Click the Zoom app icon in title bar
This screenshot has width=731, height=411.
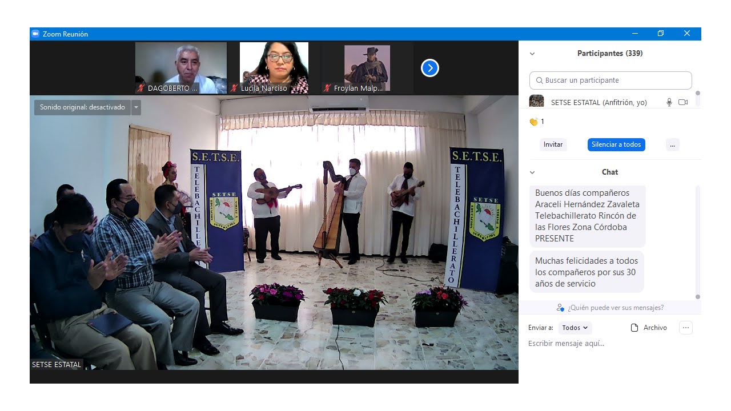[x=35, y=34]
